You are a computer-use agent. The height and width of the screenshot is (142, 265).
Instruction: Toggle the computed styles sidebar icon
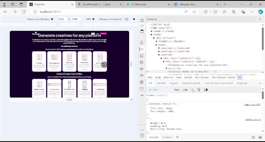(205, 90)
